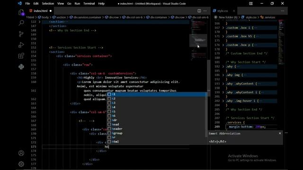Open the File menu
The image size is (303, 170).
tap(27, 3)
